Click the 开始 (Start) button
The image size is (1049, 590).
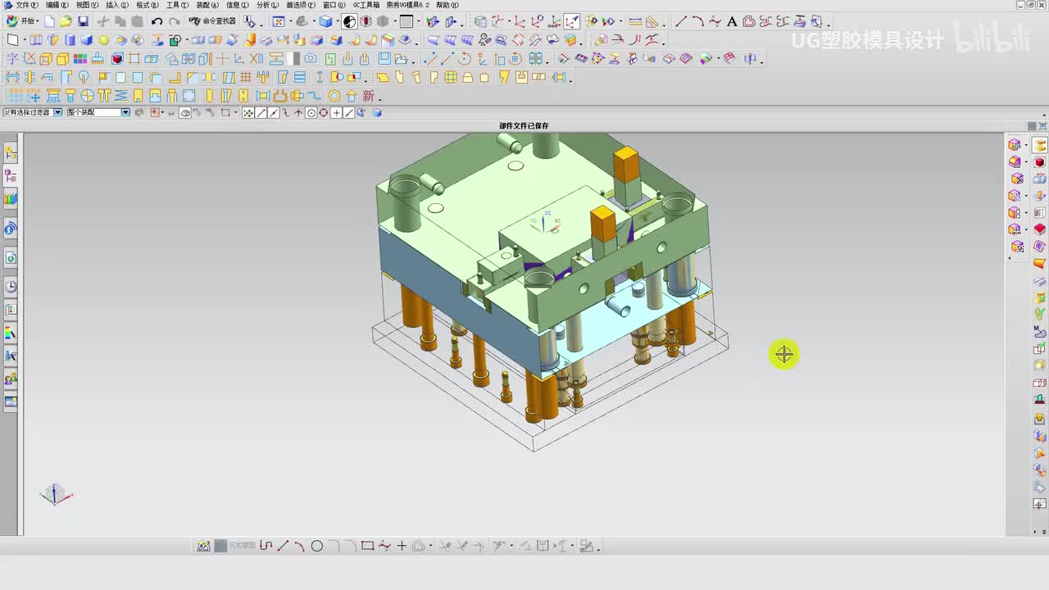(21, 21)
